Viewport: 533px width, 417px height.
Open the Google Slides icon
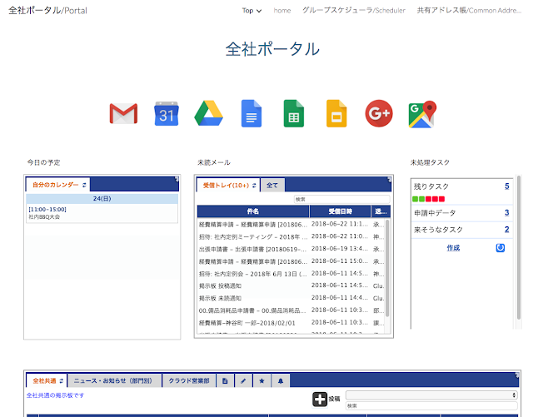coord(336,114)
